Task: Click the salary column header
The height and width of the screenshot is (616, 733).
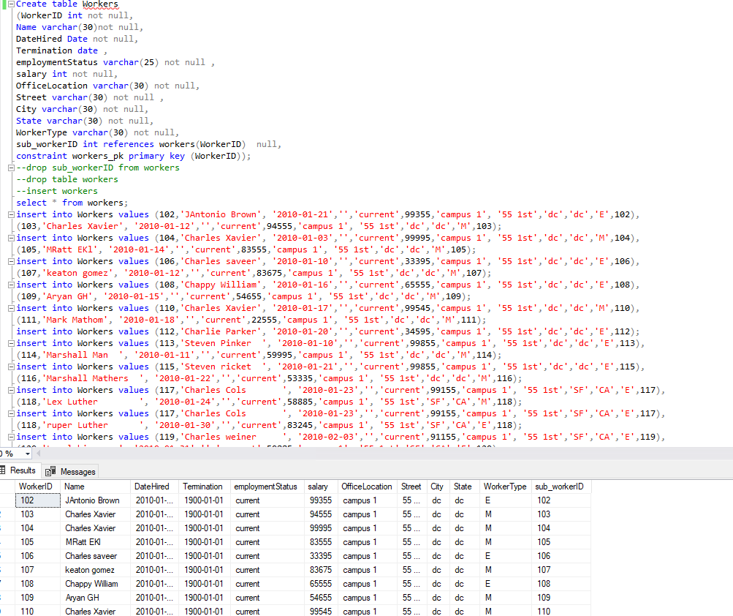Action: (320, 487)
